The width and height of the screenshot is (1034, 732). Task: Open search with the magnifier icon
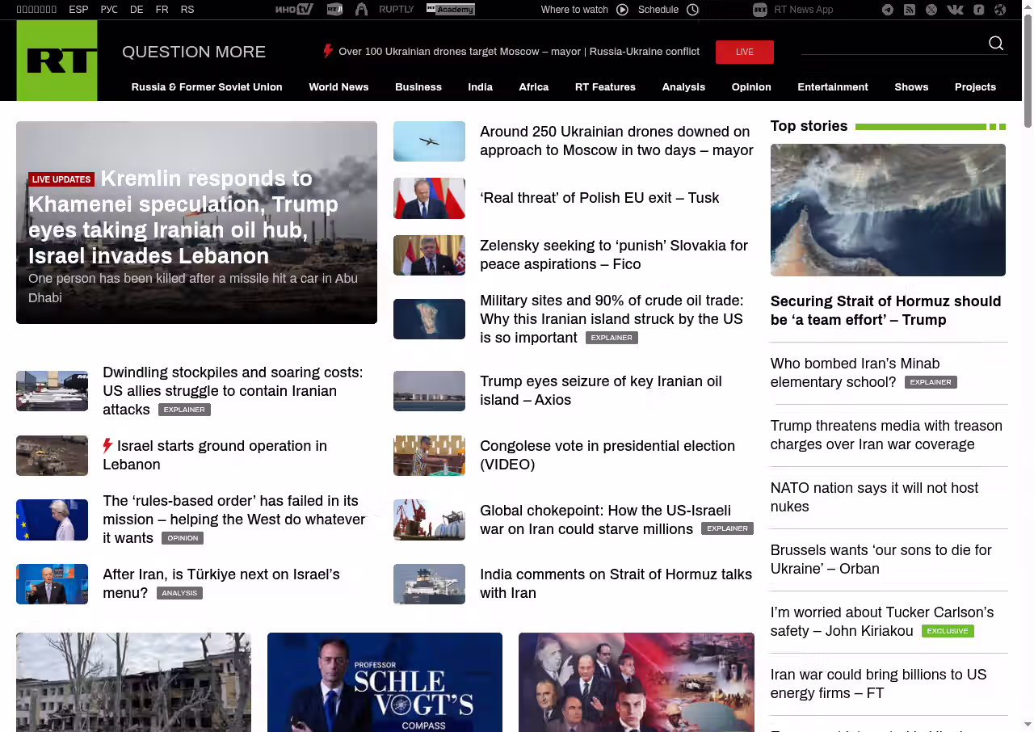(x=996, y=44)
